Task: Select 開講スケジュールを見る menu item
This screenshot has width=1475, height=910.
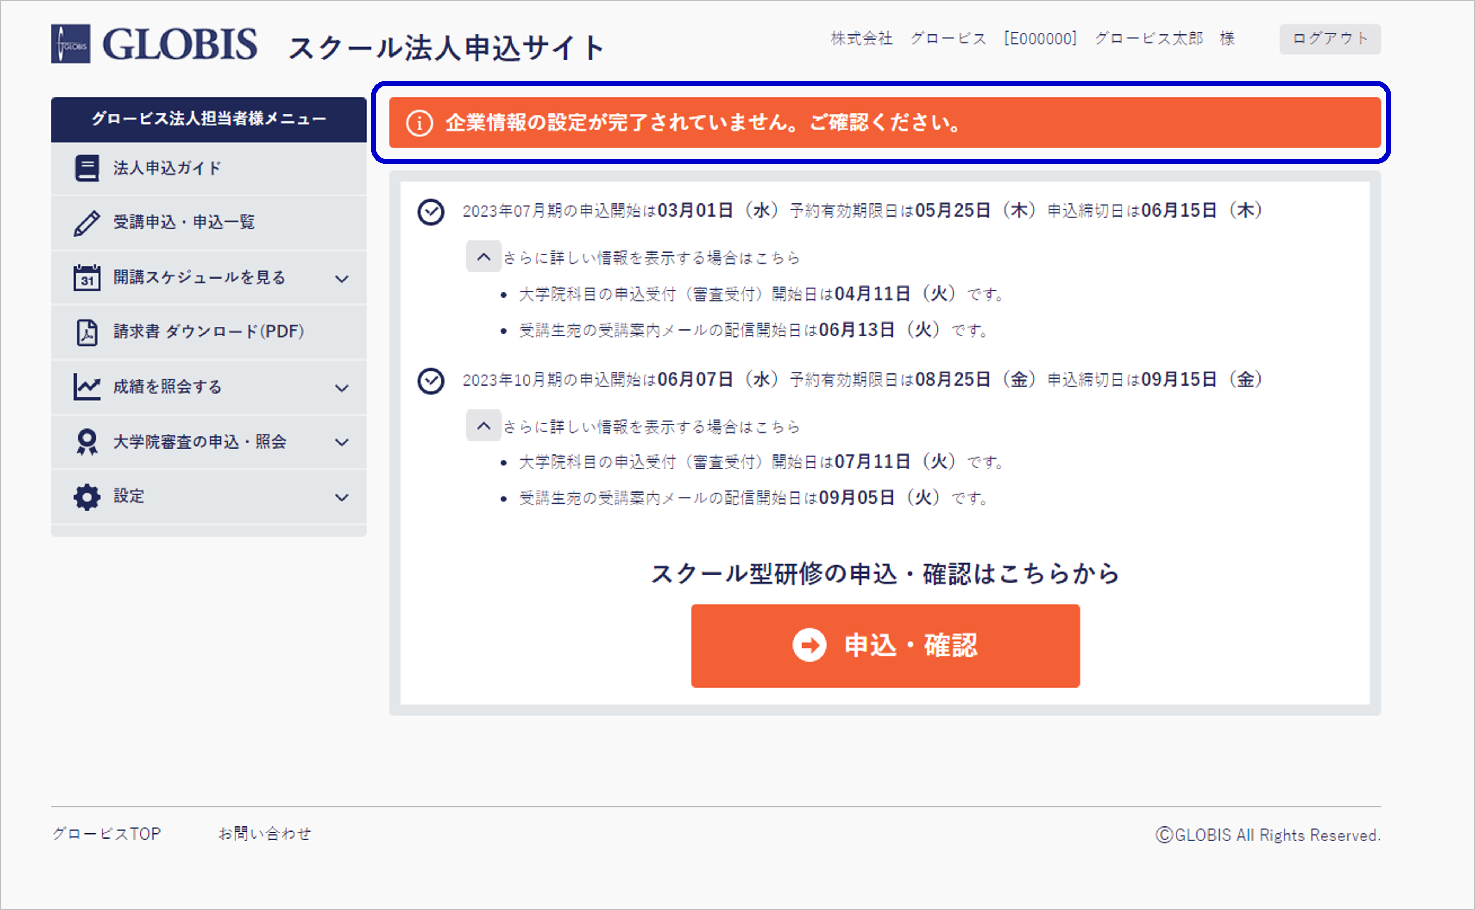Action: coord(209,278)
